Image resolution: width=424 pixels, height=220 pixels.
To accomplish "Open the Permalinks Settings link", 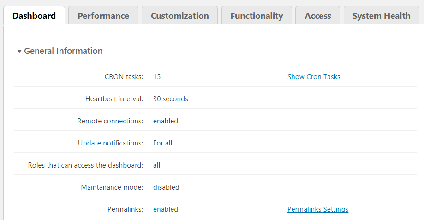I will point(318,209).
